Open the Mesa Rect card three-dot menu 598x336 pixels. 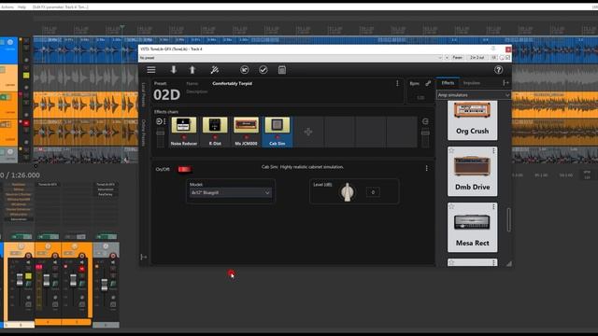(493, 207)
